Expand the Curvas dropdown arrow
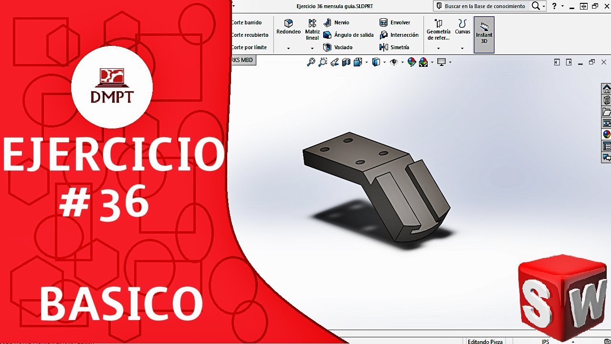 pyautogui.click(x=462, y=48)
